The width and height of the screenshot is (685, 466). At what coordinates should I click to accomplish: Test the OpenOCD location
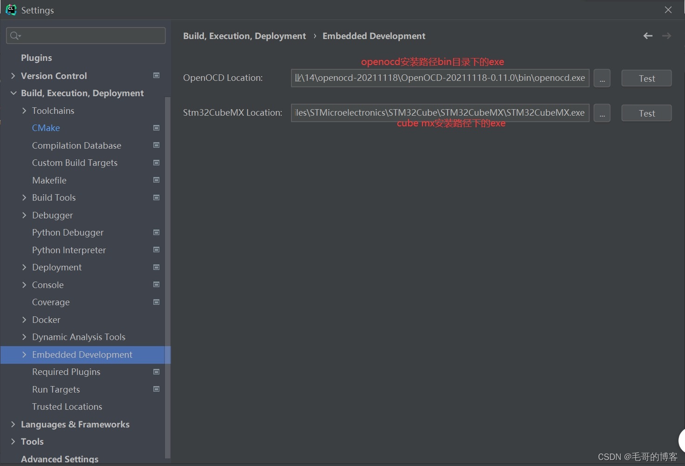point(646,78)
